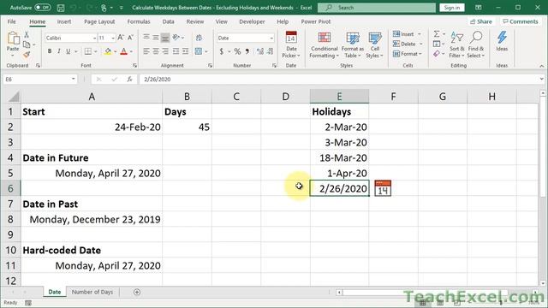Toggle Bold formatting

[50, 51]
